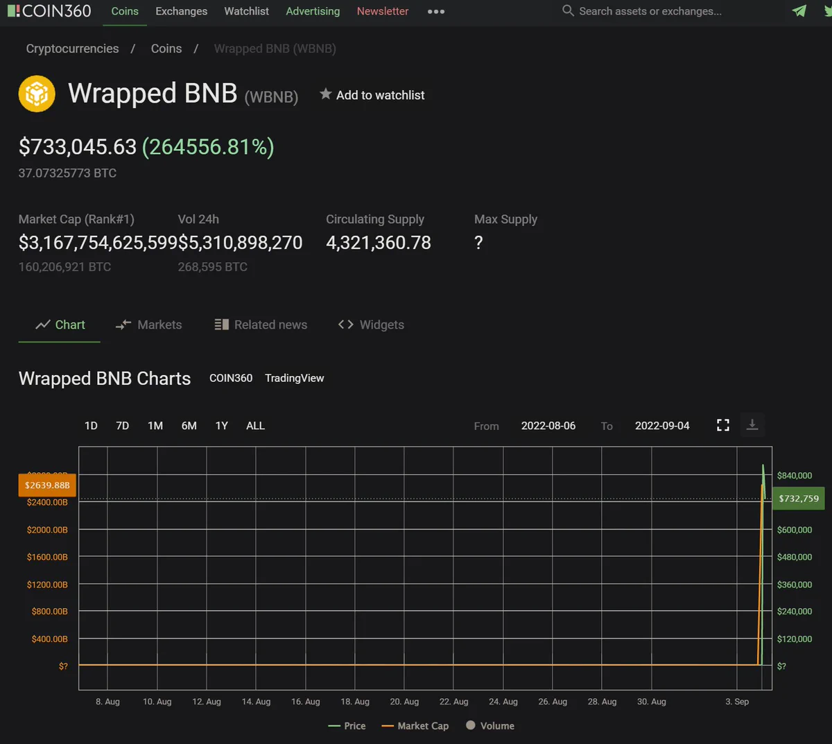Click the Max Supply question mark
Viewport: 832px width, 744px height.
(x=478, y=243)
